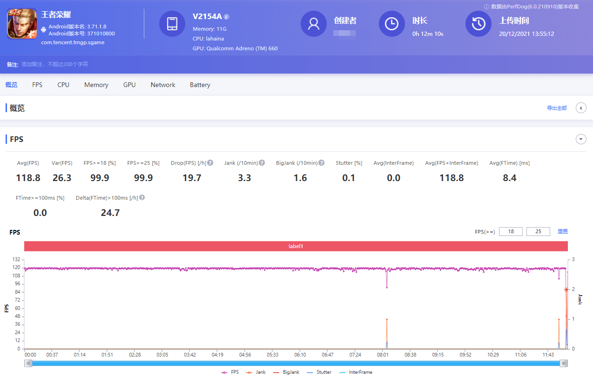Click the help icon beside Delta(FTime)>100ms
Image resolution: width=593 pixels, height=377 pixels.
tap(142, 197)
